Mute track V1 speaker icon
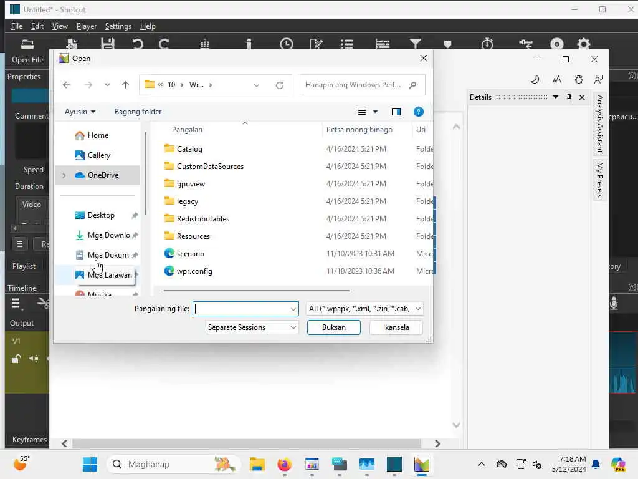The image size is (638, 479). (34, 359)
